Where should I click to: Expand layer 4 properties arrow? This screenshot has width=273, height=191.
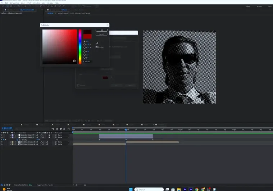tap(10, 144)
